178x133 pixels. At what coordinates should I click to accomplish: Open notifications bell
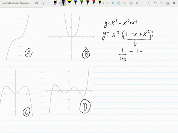coord(149,3)
